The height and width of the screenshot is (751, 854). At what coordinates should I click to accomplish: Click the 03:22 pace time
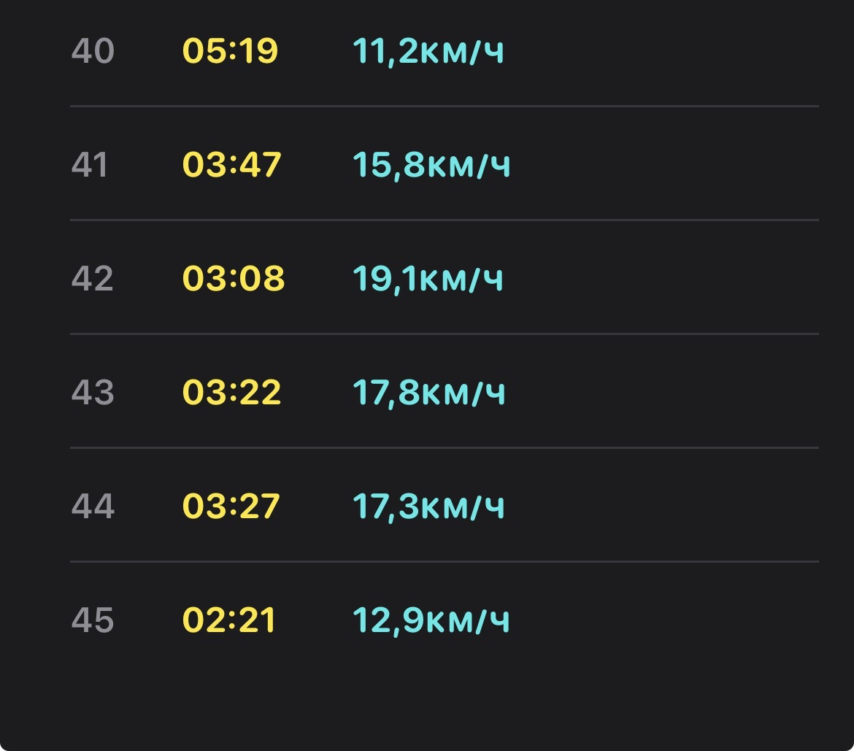pyautogui.click(x=231, y=393)
